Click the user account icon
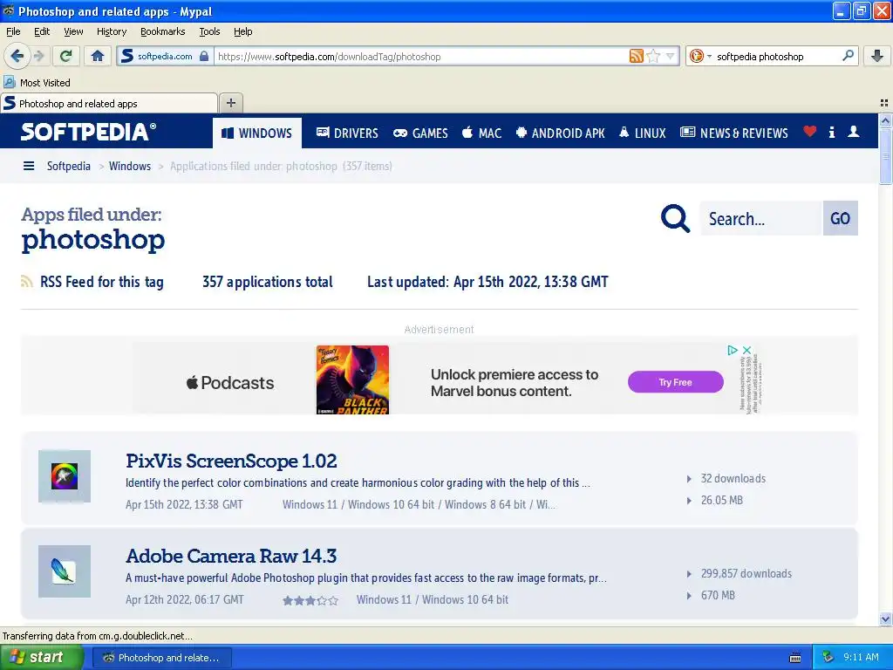This screenshot has width=893, height=670. pos(853,132)
